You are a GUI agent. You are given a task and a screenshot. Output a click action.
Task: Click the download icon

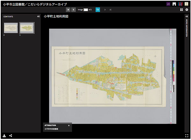tap(4, 136)
